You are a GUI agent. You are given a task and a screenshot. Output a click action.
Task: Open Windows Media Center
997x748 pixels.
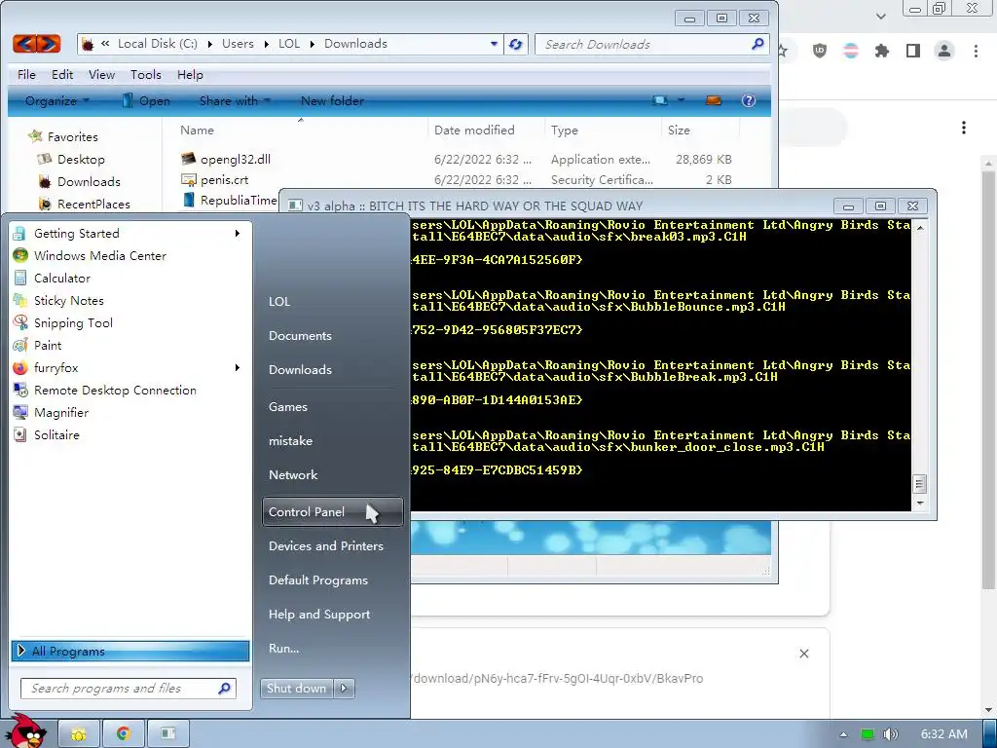coord(100,256)
